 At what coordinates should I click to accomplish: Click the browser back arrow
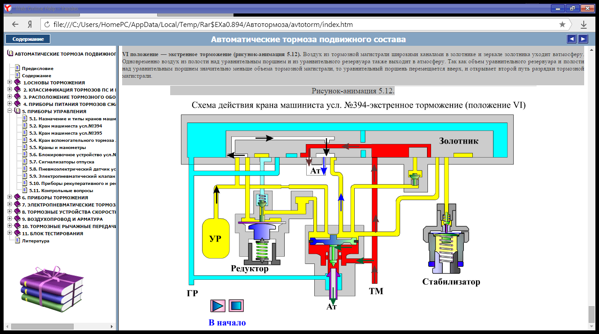[x=15, y=25]
